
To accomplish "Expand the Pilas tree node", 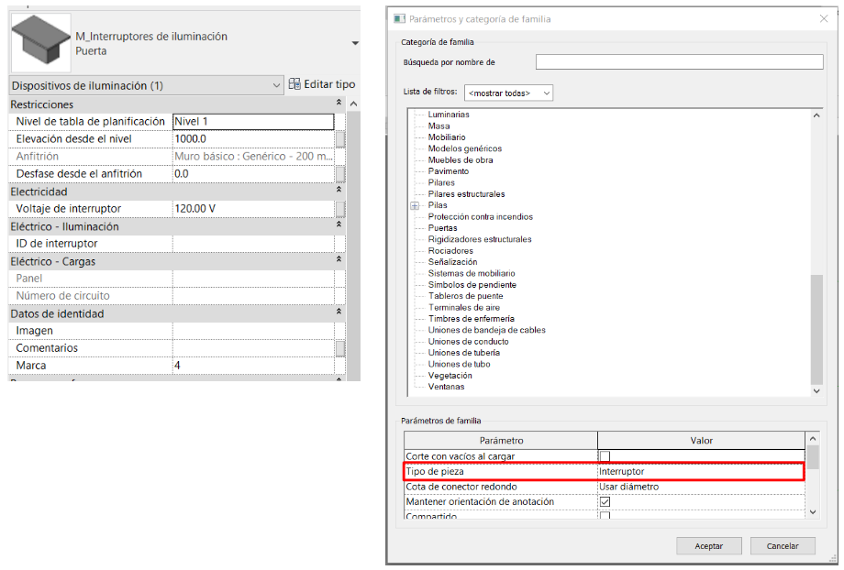I will point(415,205).
